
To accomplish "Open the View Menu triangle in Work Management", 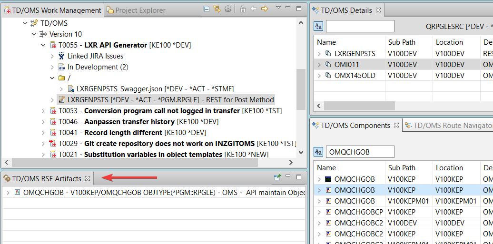I will click(x=278, y=8).
